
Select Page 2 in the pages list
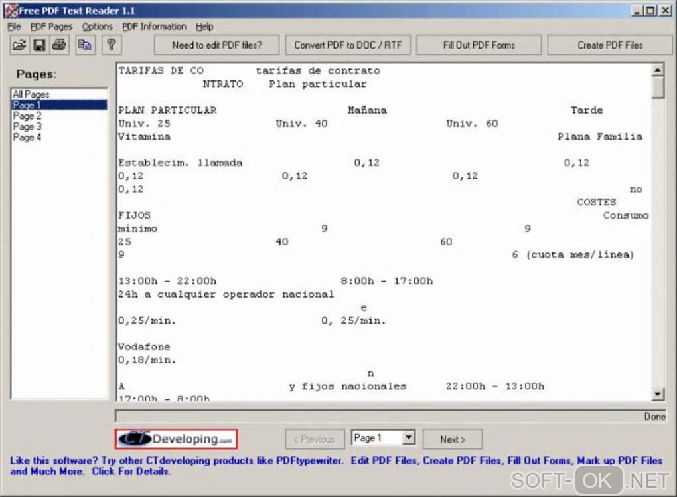pyautogui.click(x=59, y=116)
